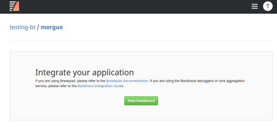The image size is (277, 135).
Task: Open the Breakpad documentation link
Action: (x=127, y=81)
